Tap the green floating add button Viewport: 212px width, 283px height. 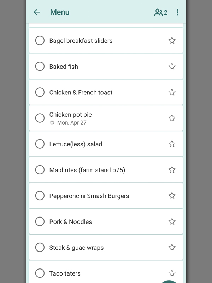170,281
